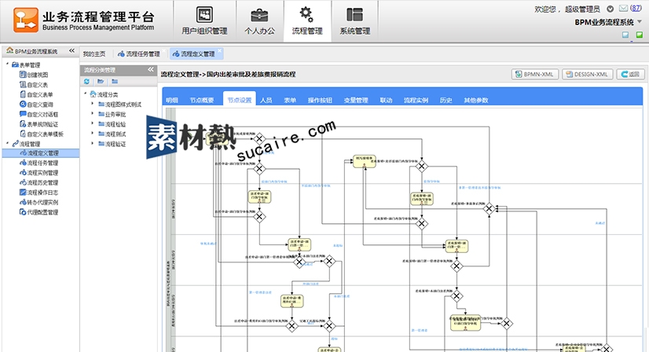Viewport: 649px width, 352px height.
Task: Export using the BPMN-XML button
Action: (535, 74)
